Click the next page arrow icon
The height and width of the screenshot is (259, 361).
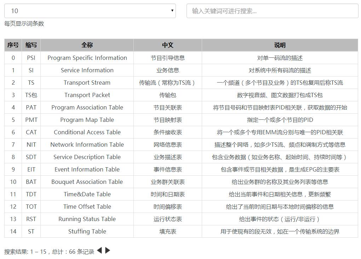point(108,250)
